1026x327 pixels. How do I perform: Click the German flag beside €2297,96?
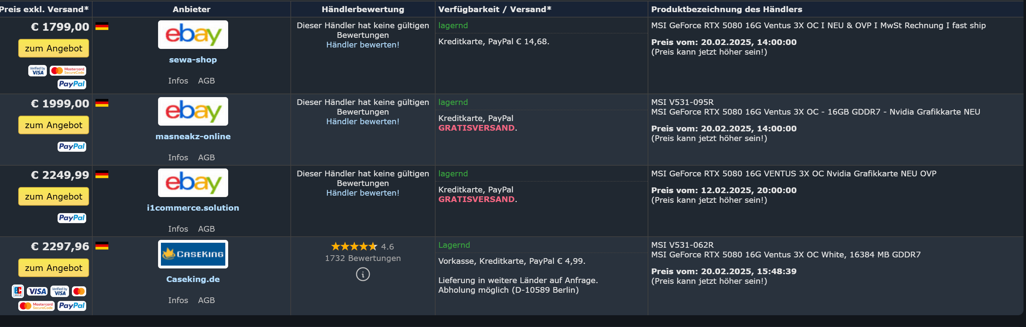[102, 246]
